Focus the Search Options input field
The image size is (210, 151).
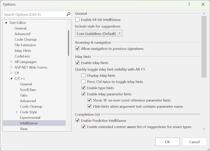pyautogui.click(x=34, y=14)
